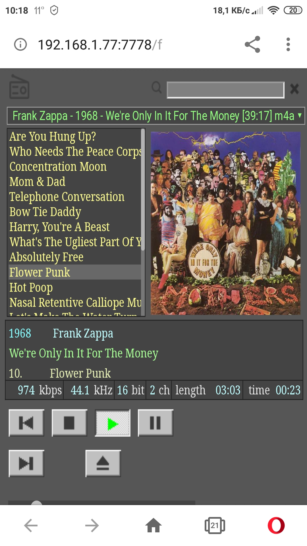
Task: Click "10. Flower Punk" in the info panel
Action: tap(60, 373)
